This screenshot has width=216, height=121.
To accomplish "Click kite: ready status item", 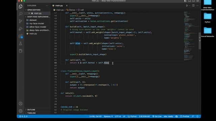I will [x=168, y=116].
